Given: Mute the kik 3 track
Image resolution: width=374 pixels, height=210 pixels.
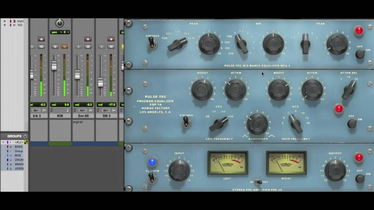Looking at the screenshot, I should pos(41,47).
